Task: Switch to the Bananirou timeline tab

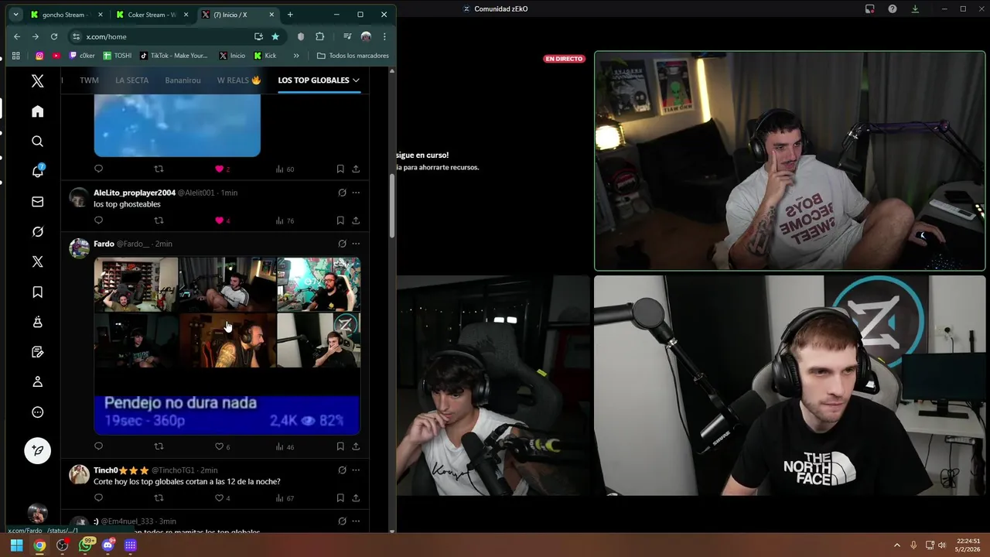Action: point(183,80)
